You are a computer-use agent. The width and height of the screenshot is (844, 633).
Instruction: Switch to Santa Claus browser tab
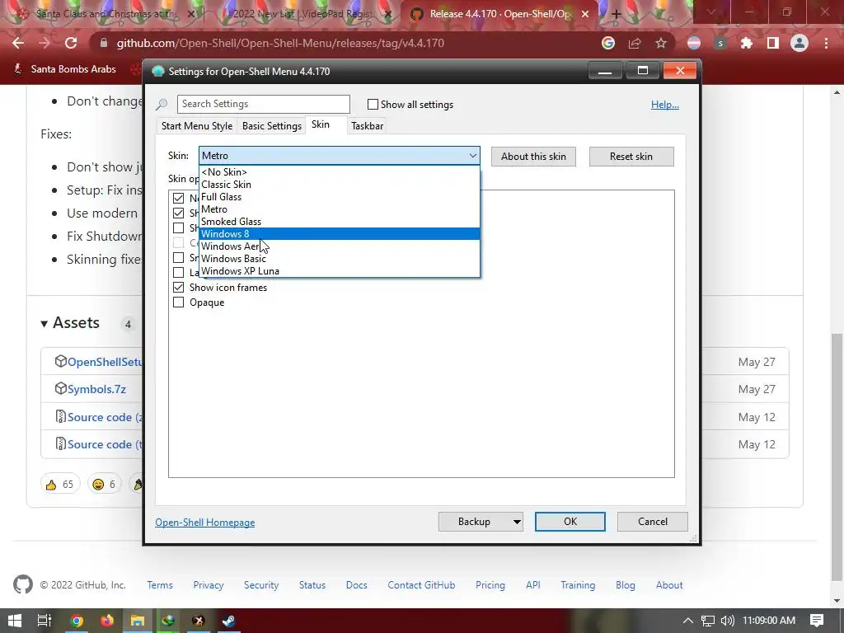tap(106, 14)
